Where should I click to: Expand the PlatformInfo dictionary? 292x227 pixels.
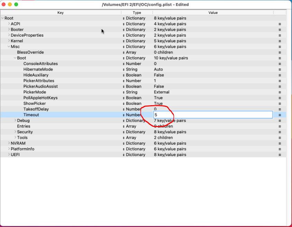pos(9,149)
